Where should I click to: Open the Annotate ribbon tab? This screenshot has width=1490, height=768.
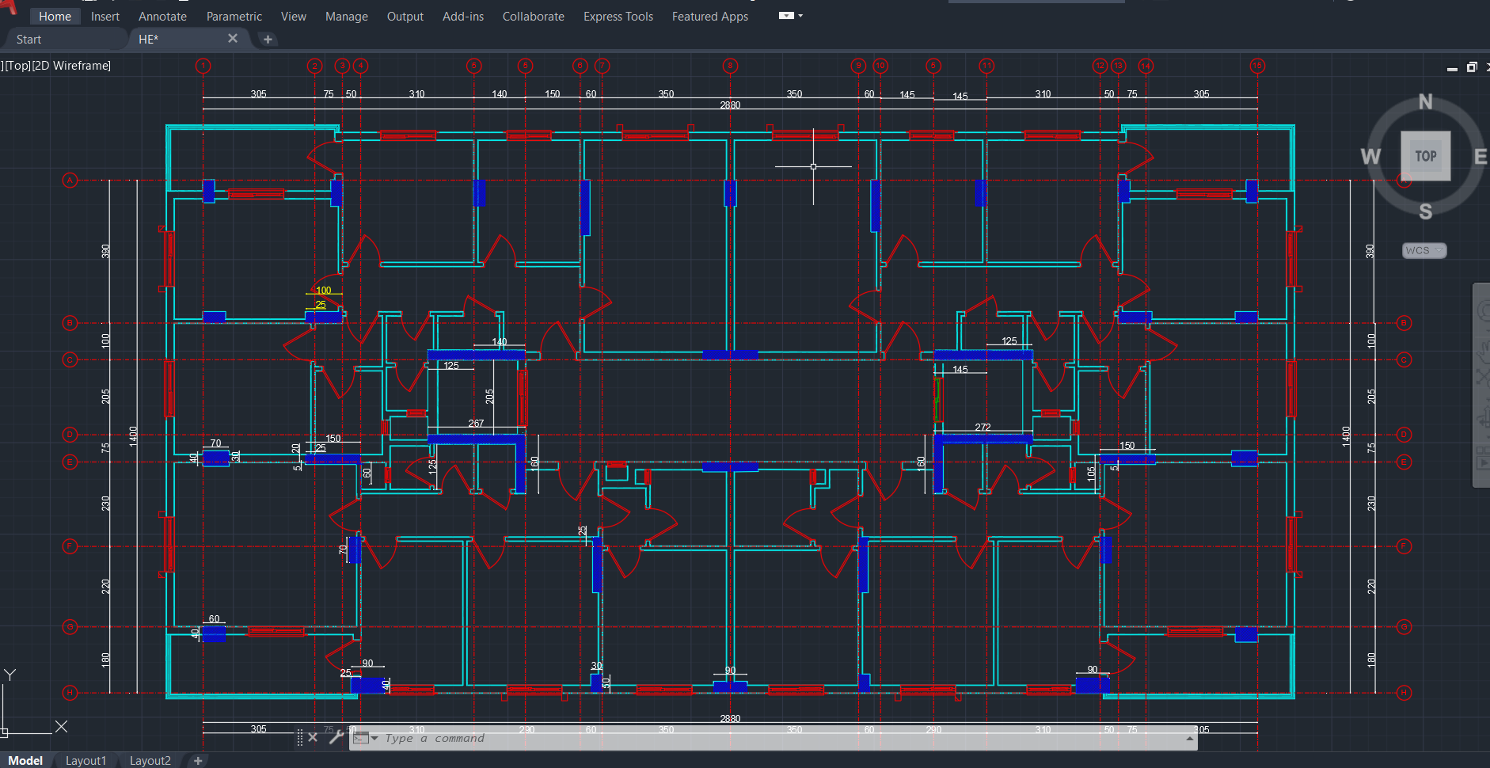coord(162,17)
